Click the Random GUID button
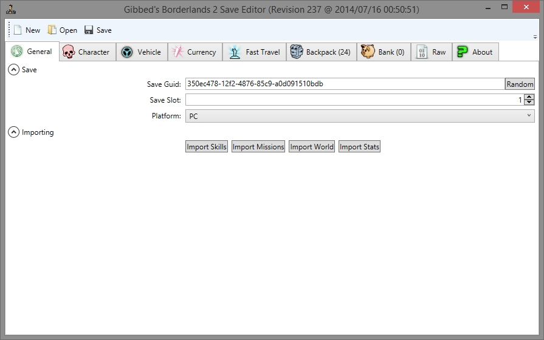544x340 pixels. pos(520,84)
